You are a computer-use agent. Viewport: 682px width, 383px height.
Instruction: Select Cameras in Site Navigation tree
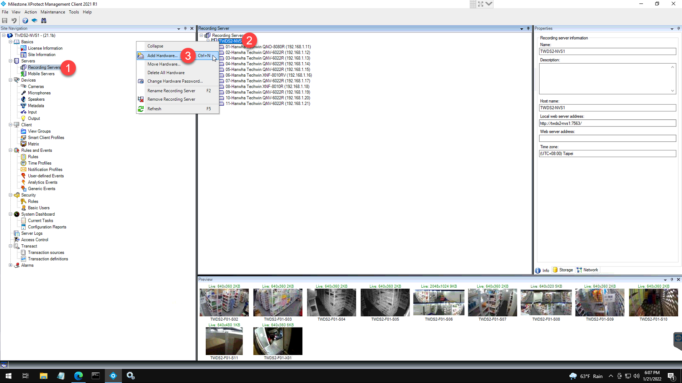pos(36,87)
